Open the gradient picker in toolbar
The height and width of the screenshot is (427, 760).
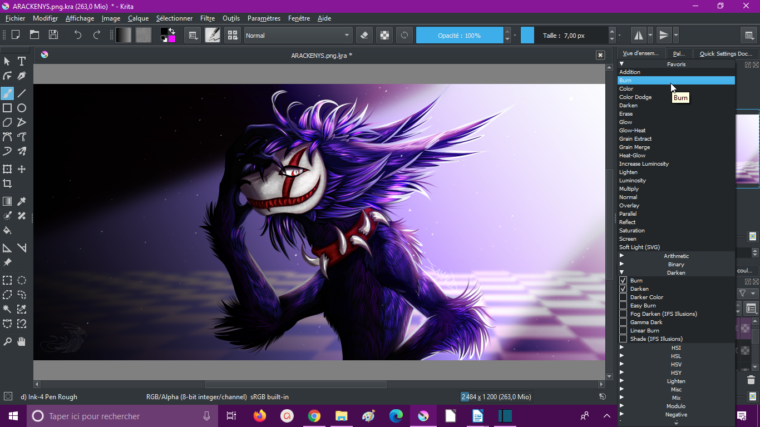(124, 35)
